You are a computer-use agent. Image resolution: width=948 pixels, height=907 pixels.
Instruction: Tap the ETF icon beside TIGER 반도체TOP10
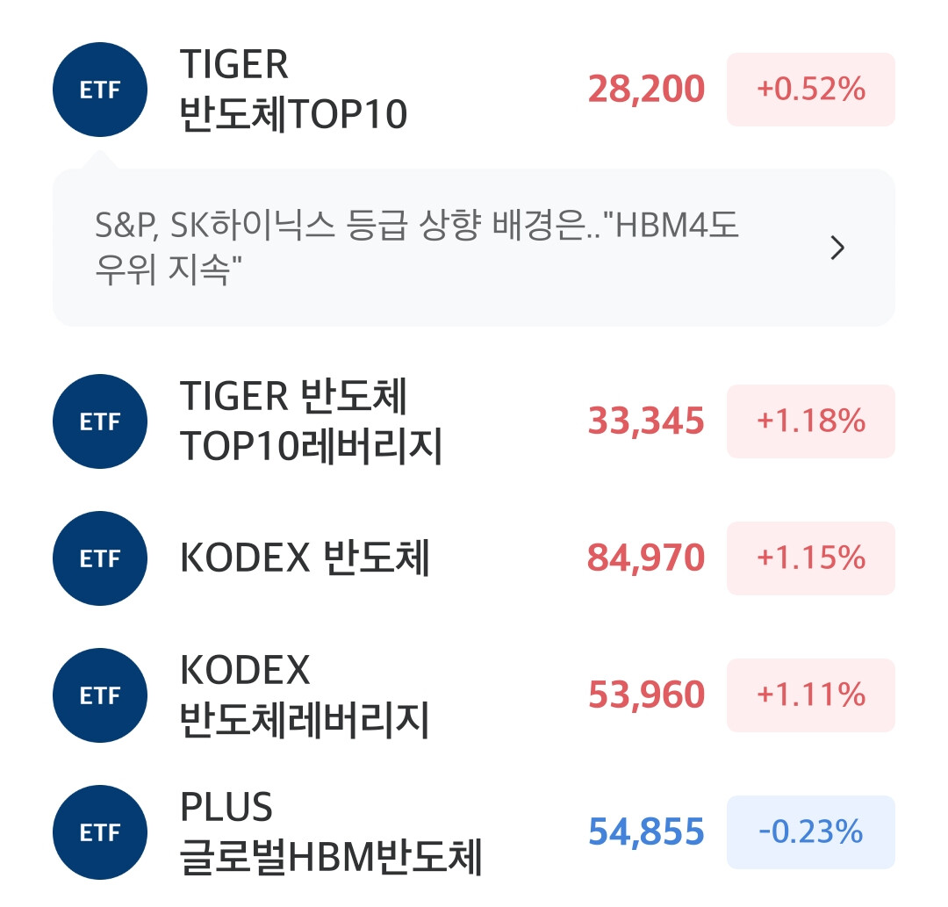click(100, 90)
